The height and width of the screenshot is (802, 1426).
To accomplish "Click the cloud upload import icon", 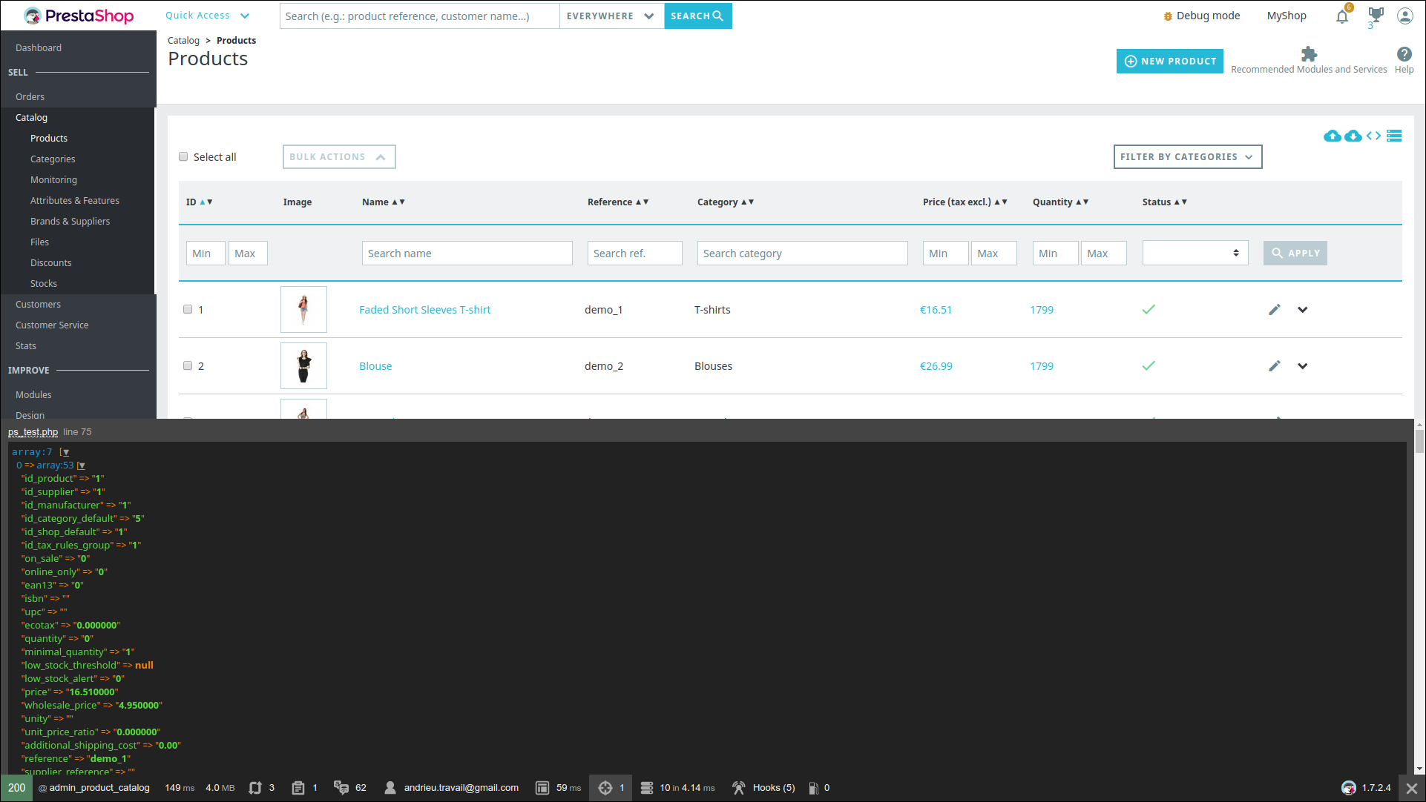I will pos(1332,136).
